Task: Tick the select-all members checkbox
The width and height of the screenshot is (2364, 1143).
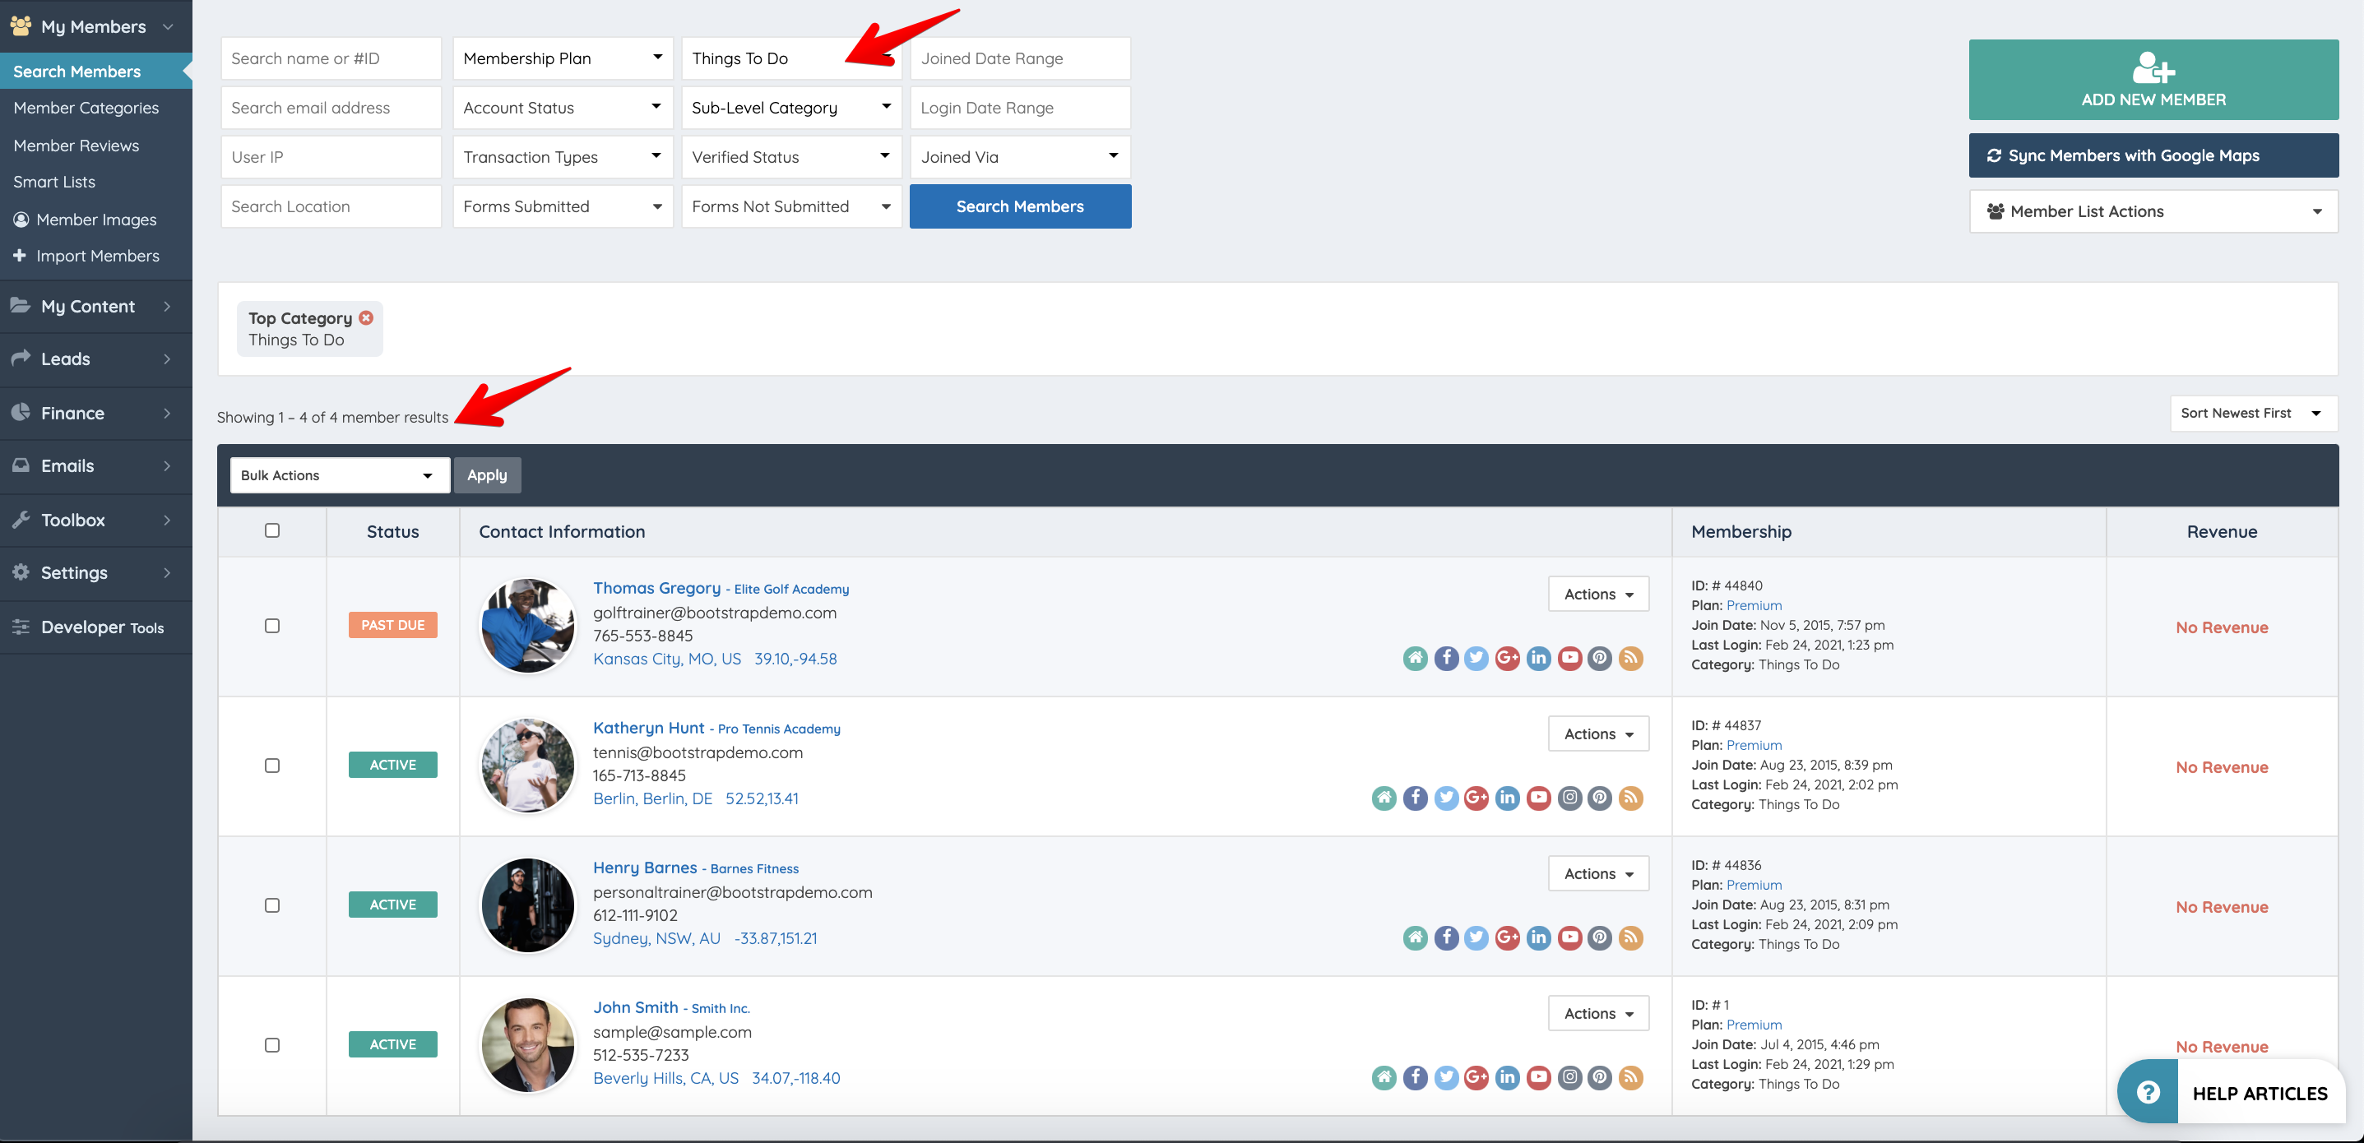Action: 271,530
